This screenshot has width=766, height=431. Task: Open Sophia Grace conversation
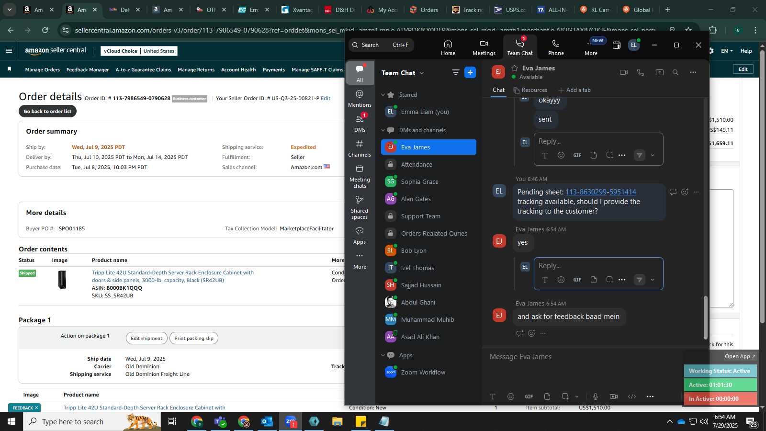[428, 182]
